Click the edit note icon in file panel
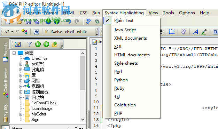This screenshot has height=129, width=218. click(18, 44)
